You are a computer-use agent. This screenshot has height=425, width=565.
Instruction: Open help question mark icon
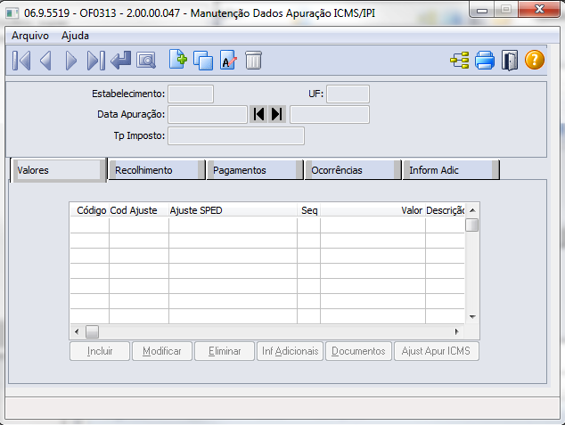click(535, 60)
